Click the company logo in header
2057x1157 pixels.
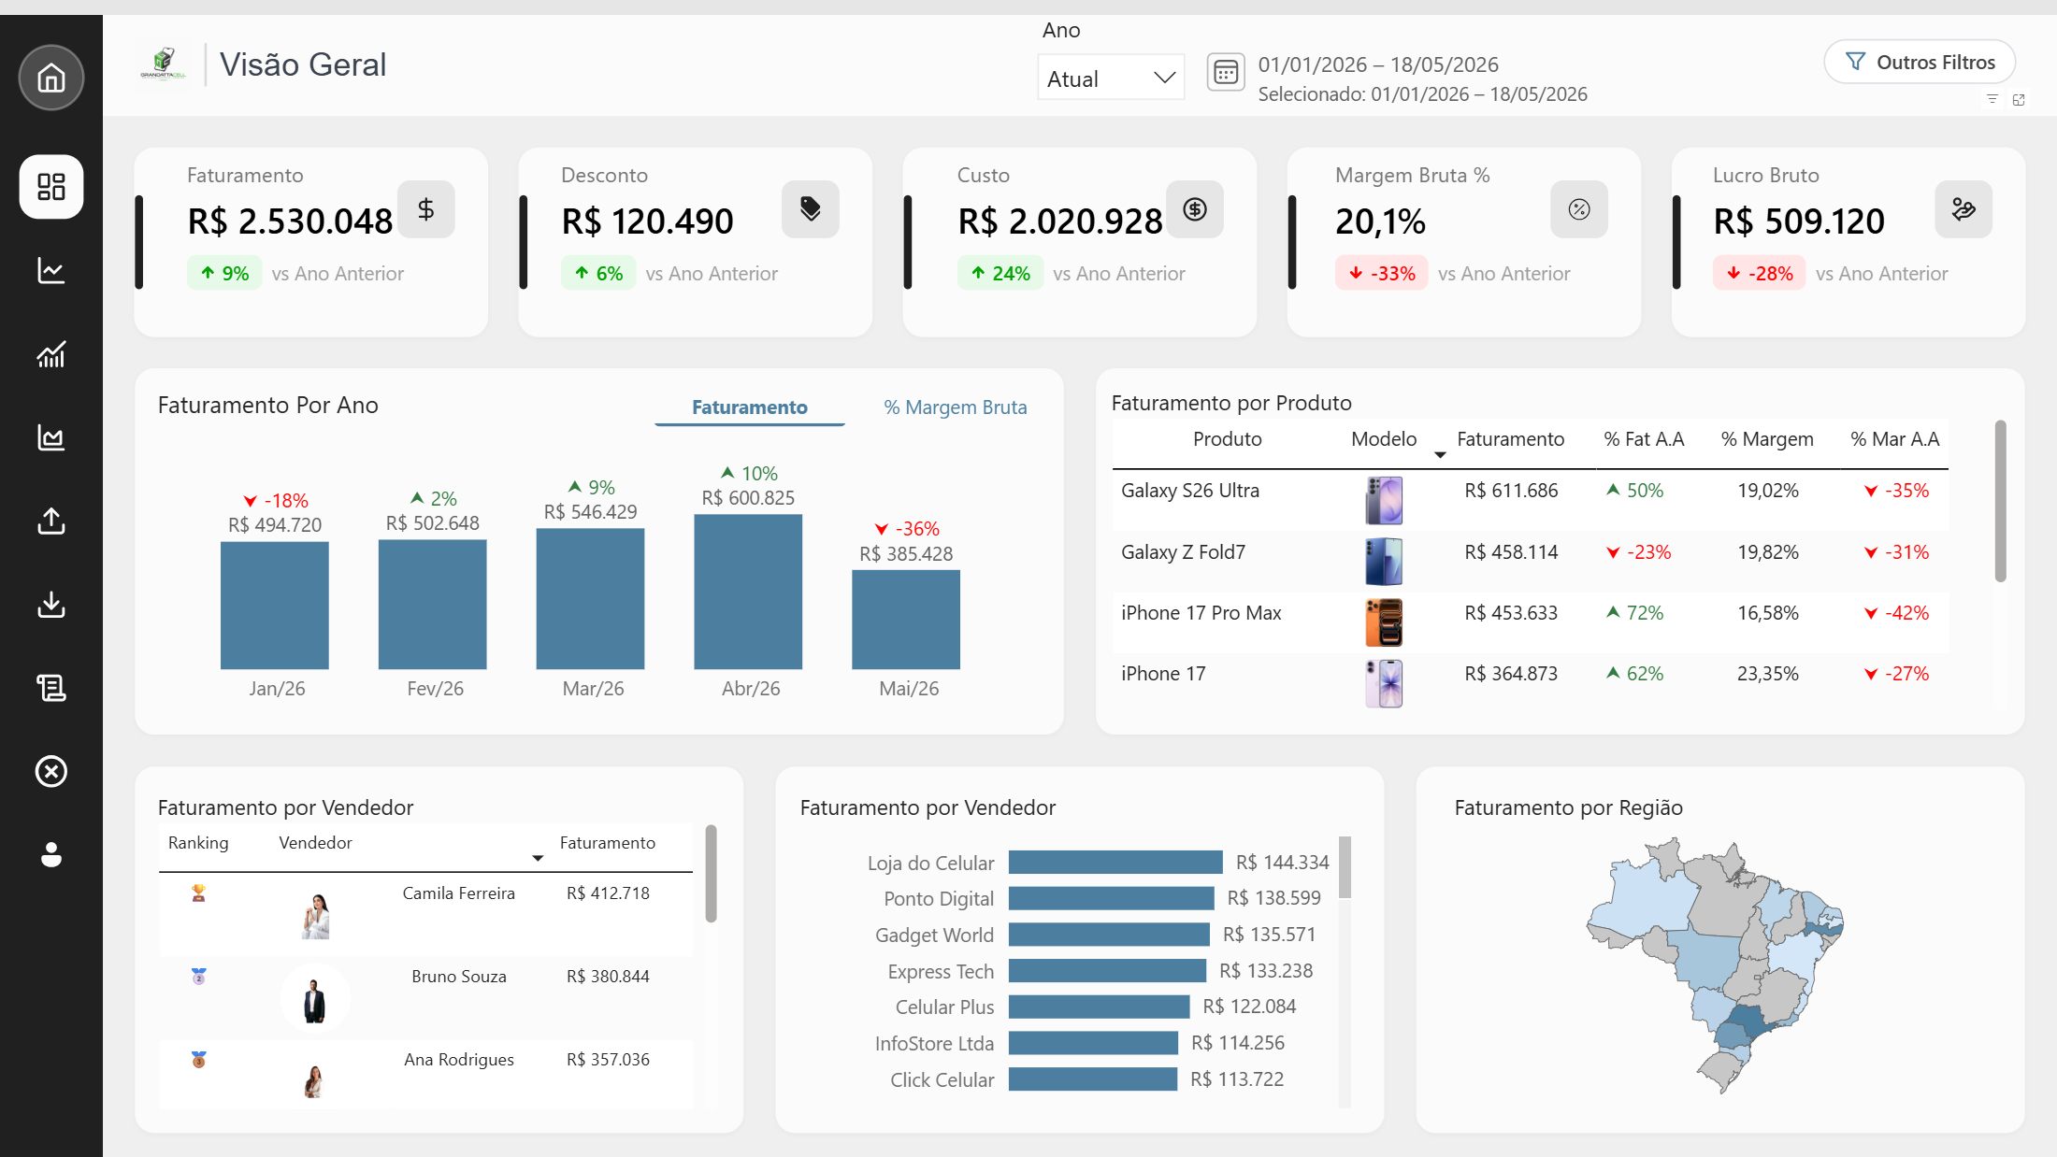click(x=164, y=64)
